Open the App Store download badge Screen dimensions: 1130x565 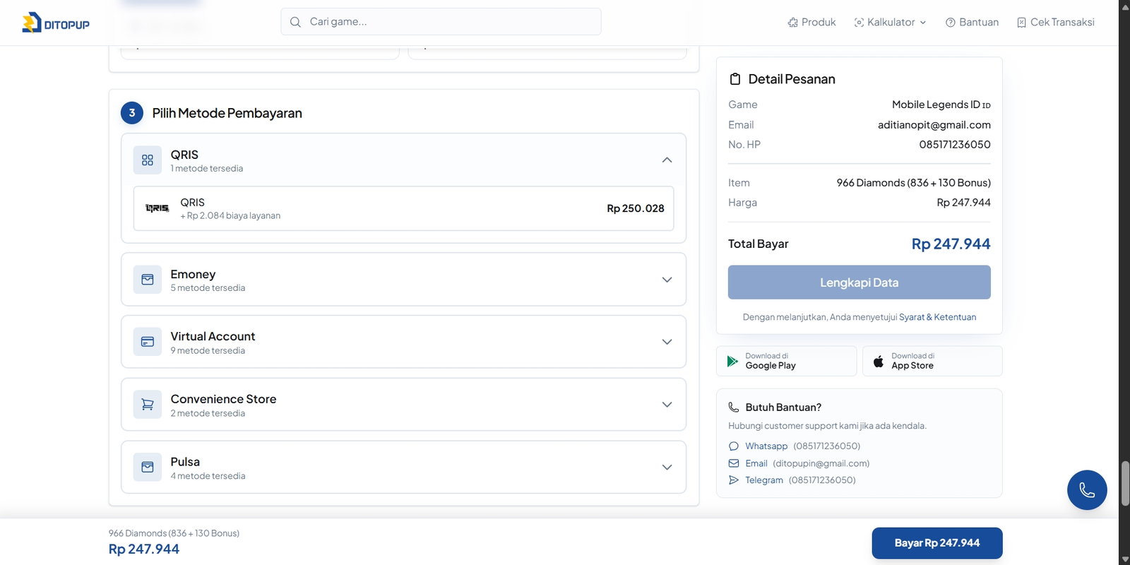click(932, 361)
